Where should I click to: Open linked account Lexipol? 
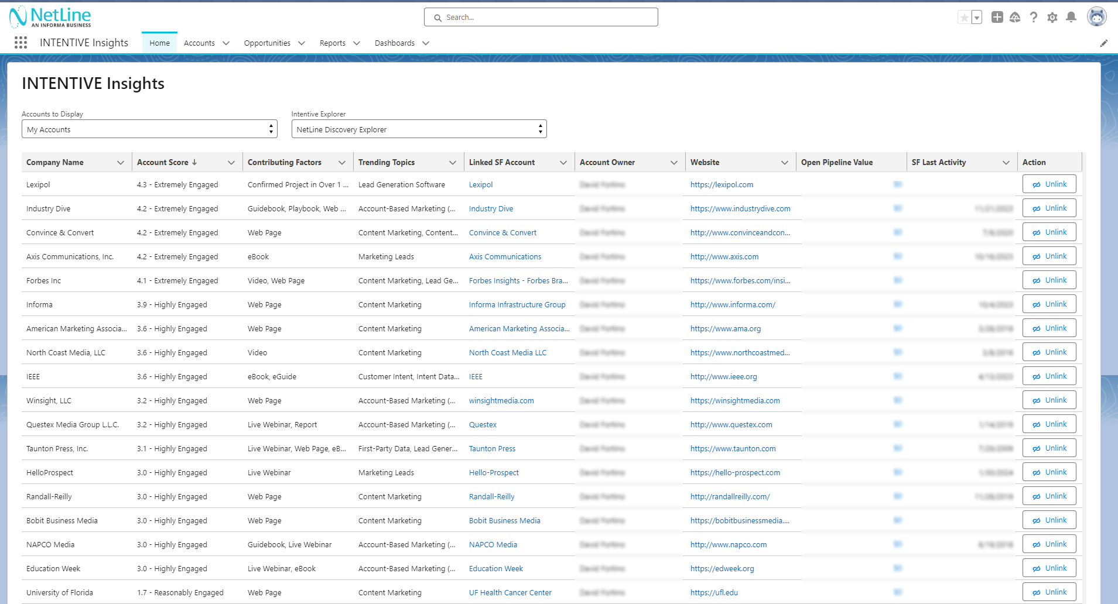coord(481,184)
